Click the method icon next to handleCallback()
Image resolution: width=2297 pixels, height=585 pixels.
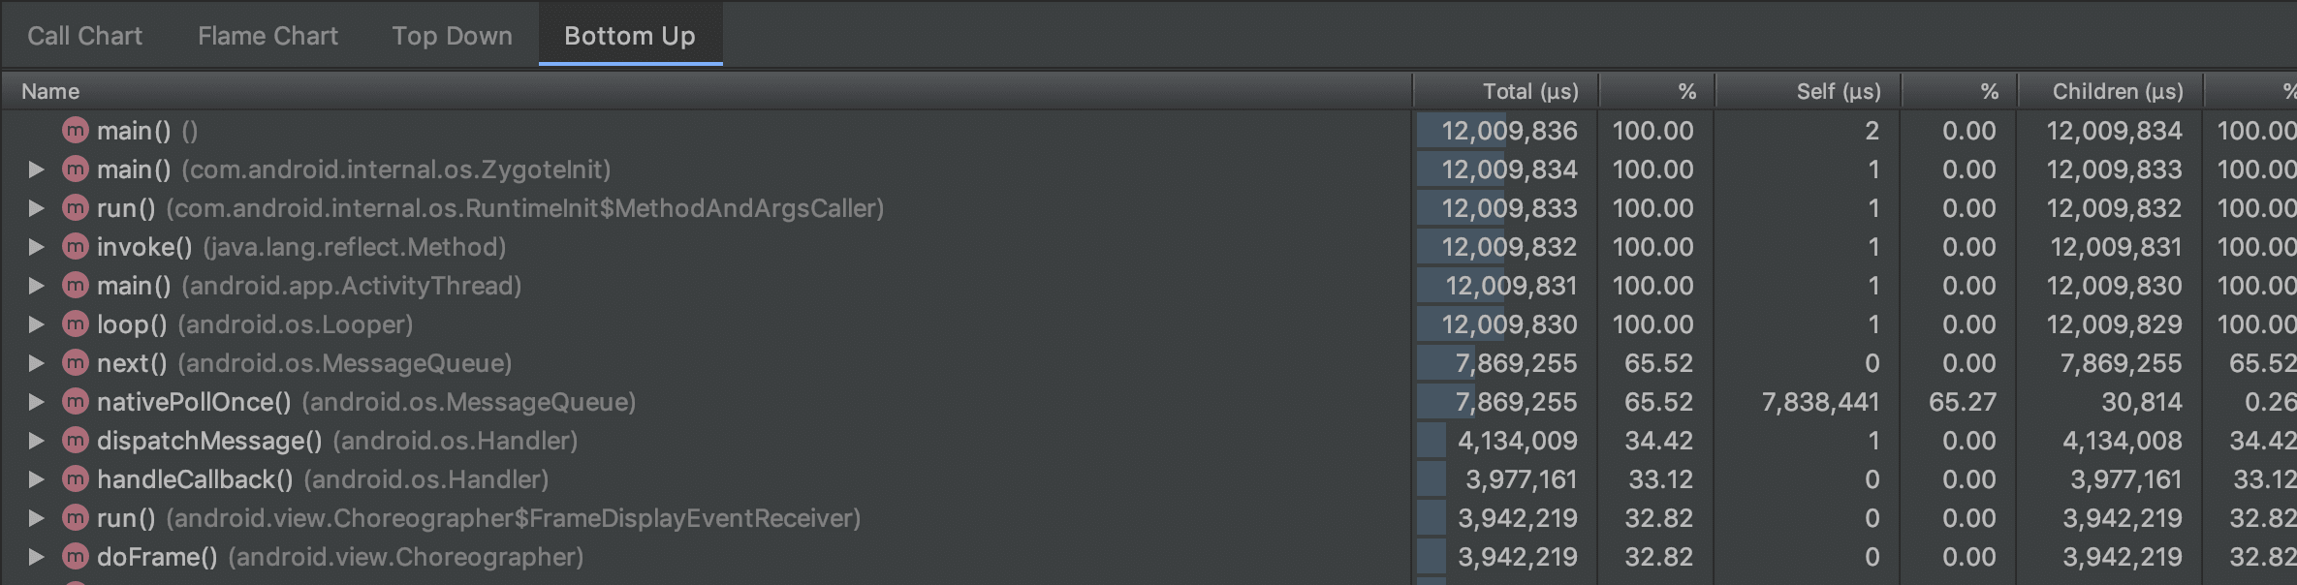click(x=76, y=479)
